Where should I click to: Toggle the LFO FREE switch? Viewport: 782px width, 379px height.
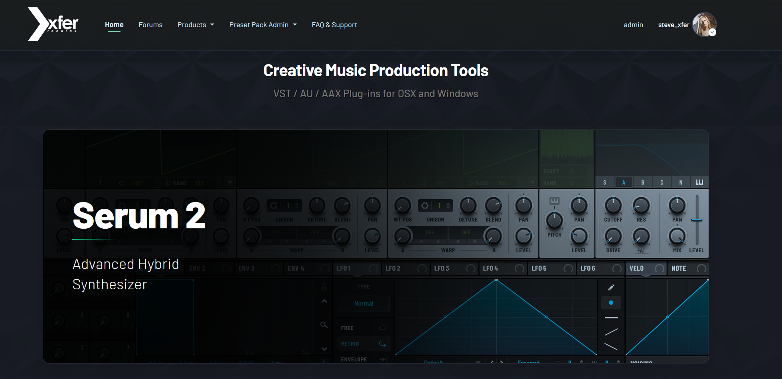383,328
